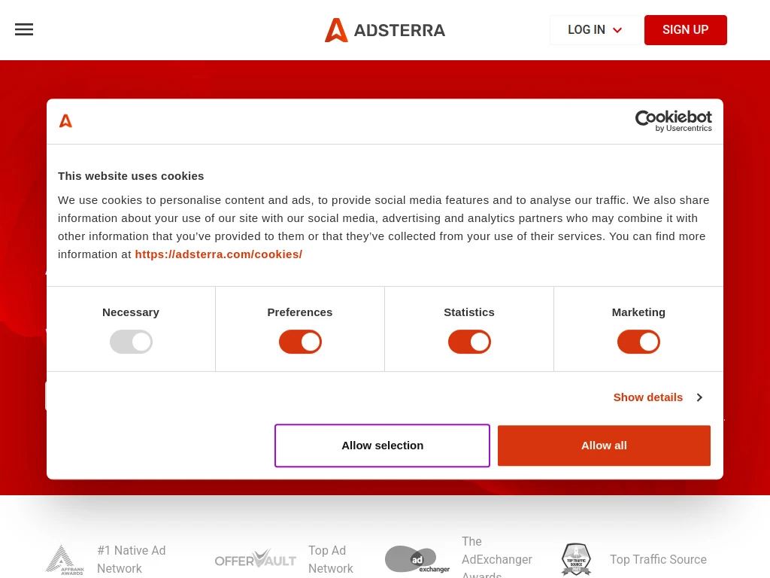The width and height of the screenshot is (770, 578).
Task: Turn off the Statistics cookies toggle
Action: [469, 342]
